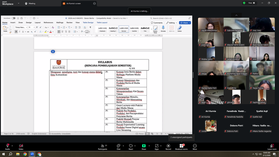Toggle Strikethrough formatting

[28, 32]
